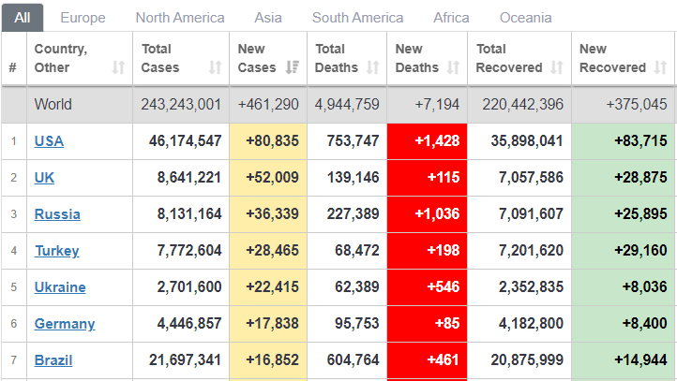The height and width of the screenshot is (381, 677).
Task: Click Germany new cases +17,838
Action: point(272,324)
